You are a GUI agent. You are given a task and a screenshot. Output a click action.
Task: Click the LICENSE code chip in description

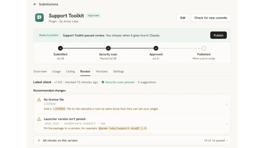[59, 109]
